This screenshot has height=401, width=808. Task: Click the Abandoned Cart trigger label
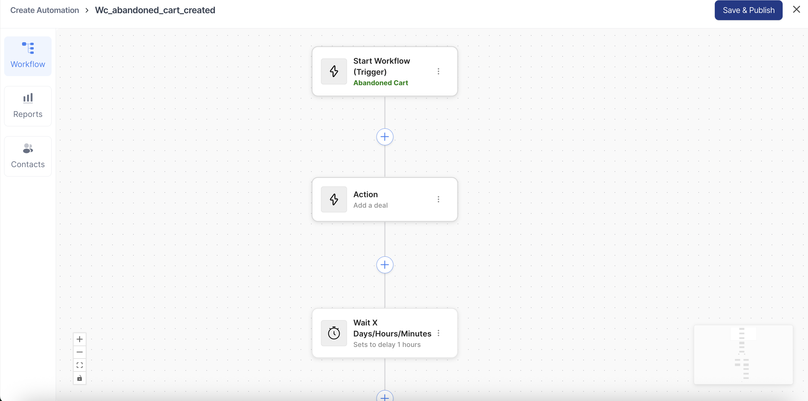coord(381,82)
